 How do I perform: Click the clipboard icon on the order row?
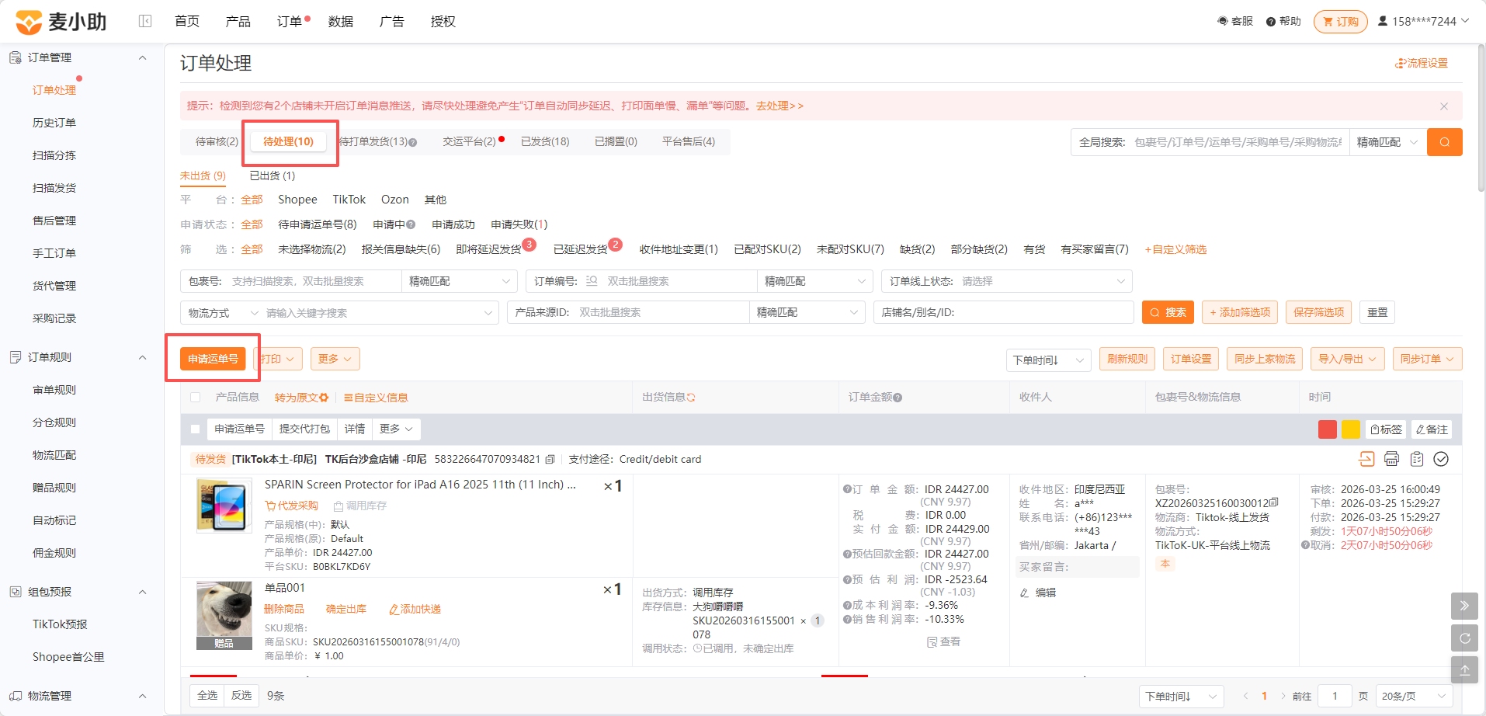point(1417,459)
